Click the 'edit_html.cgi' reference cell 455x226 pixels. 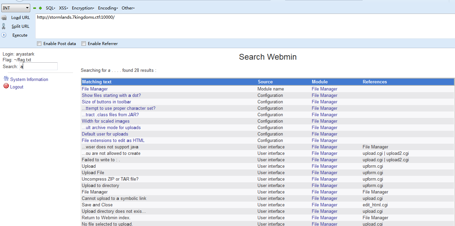point(375,205)
